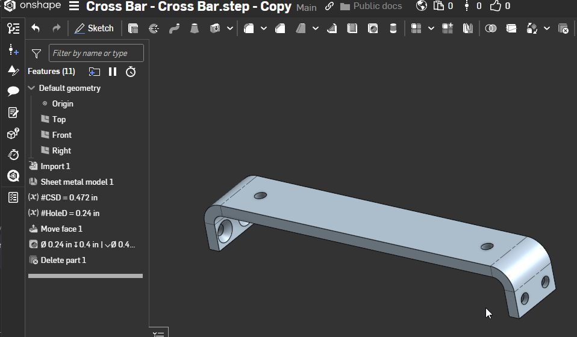Add a new folder to Features

point(94,72)
